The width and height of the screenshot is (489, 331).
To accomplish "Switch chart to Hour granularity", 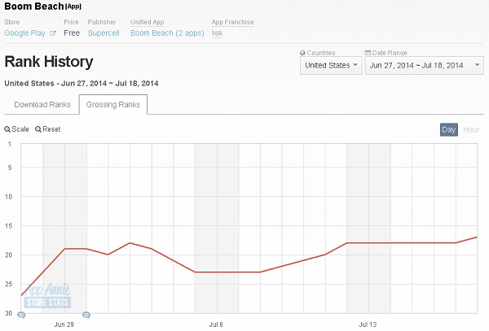I will click(x=471, y=130).
